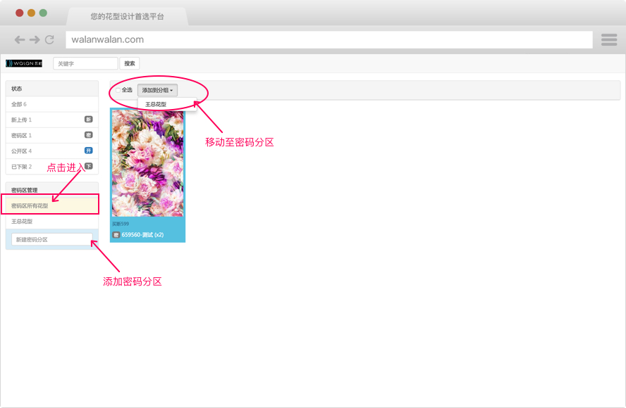Image resolution: width=626 pixels, height=408 pixels.
Task: Click the browser forward arrow
Action: point(35,40)
